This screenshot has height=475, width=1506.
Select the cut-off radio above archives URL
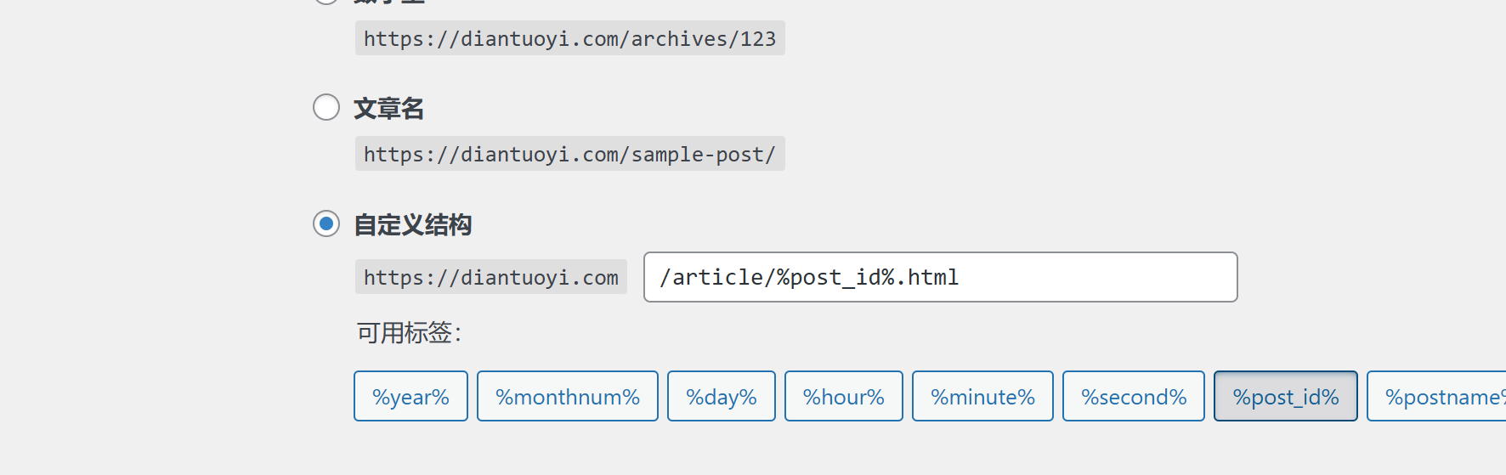coord(326,2)
